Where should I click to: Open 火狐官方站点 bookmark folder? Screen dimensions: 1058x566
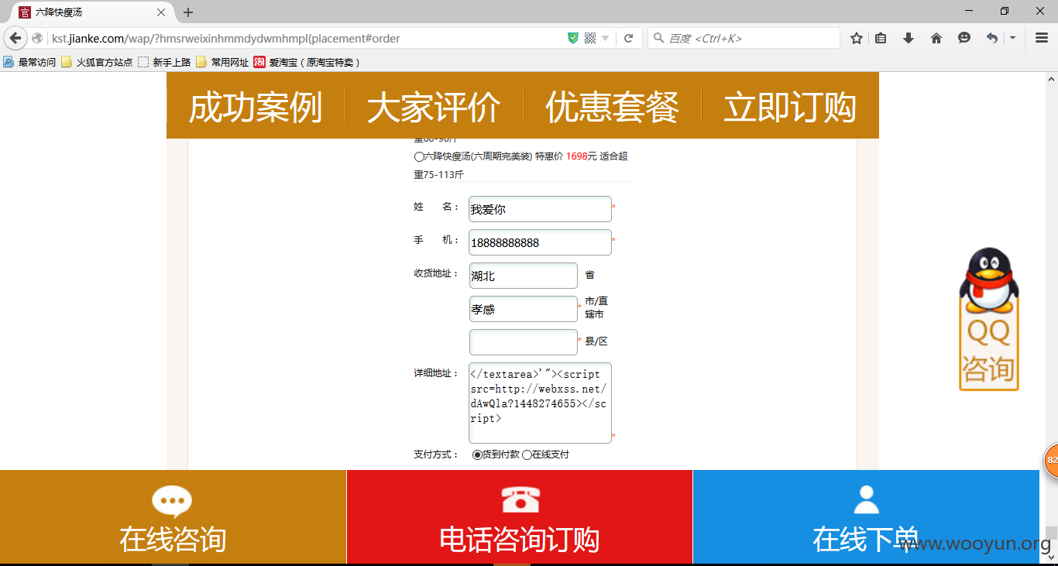(x=97, y=62)
